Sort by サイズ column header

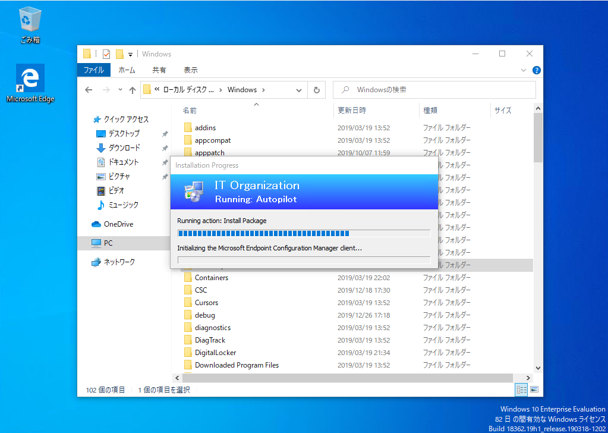(503, 111)
